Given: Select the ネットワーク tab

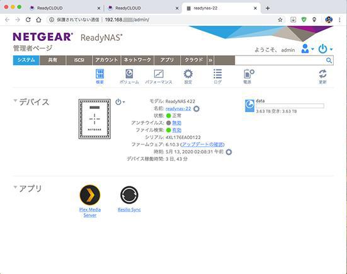Looking at the screenshot, I should (137, 60).
